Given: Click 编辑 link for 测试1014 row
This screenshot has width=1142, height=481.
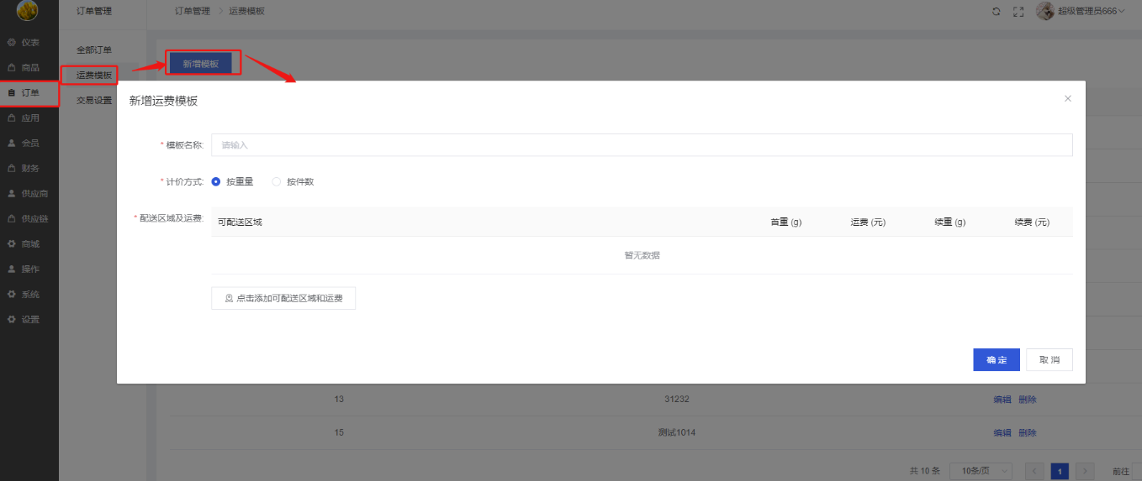Looking at the screenshot, I should (x=1002, y=433).
